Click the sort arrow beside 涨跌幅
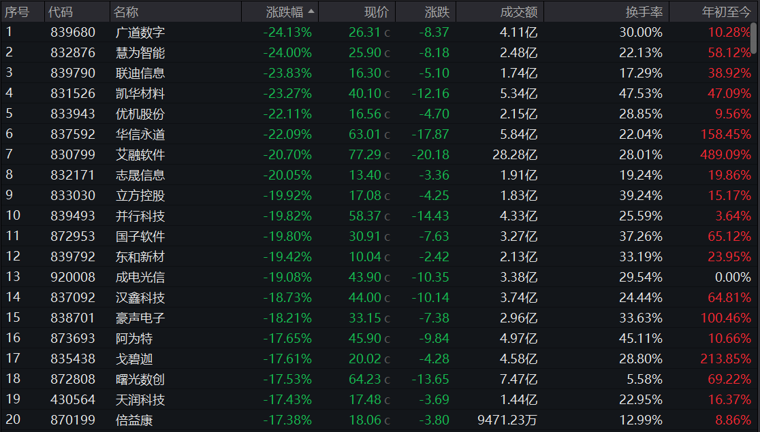 tap(311, 11)
